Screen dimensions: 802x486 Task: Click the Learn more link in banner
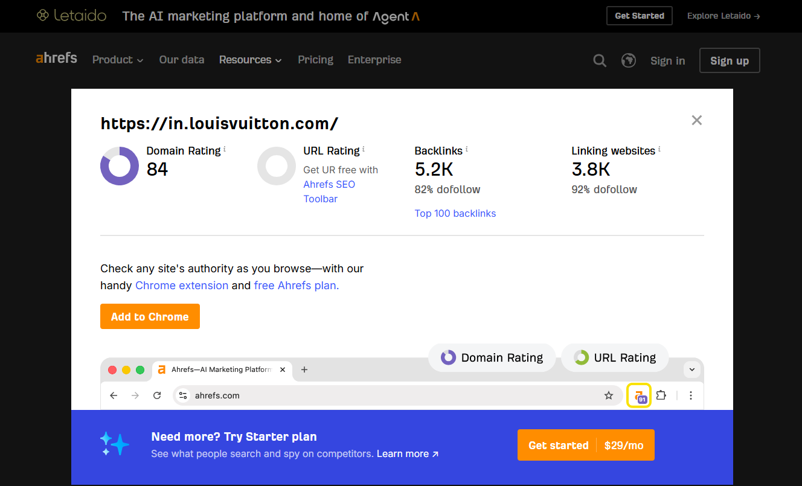[x=408, y=453]
